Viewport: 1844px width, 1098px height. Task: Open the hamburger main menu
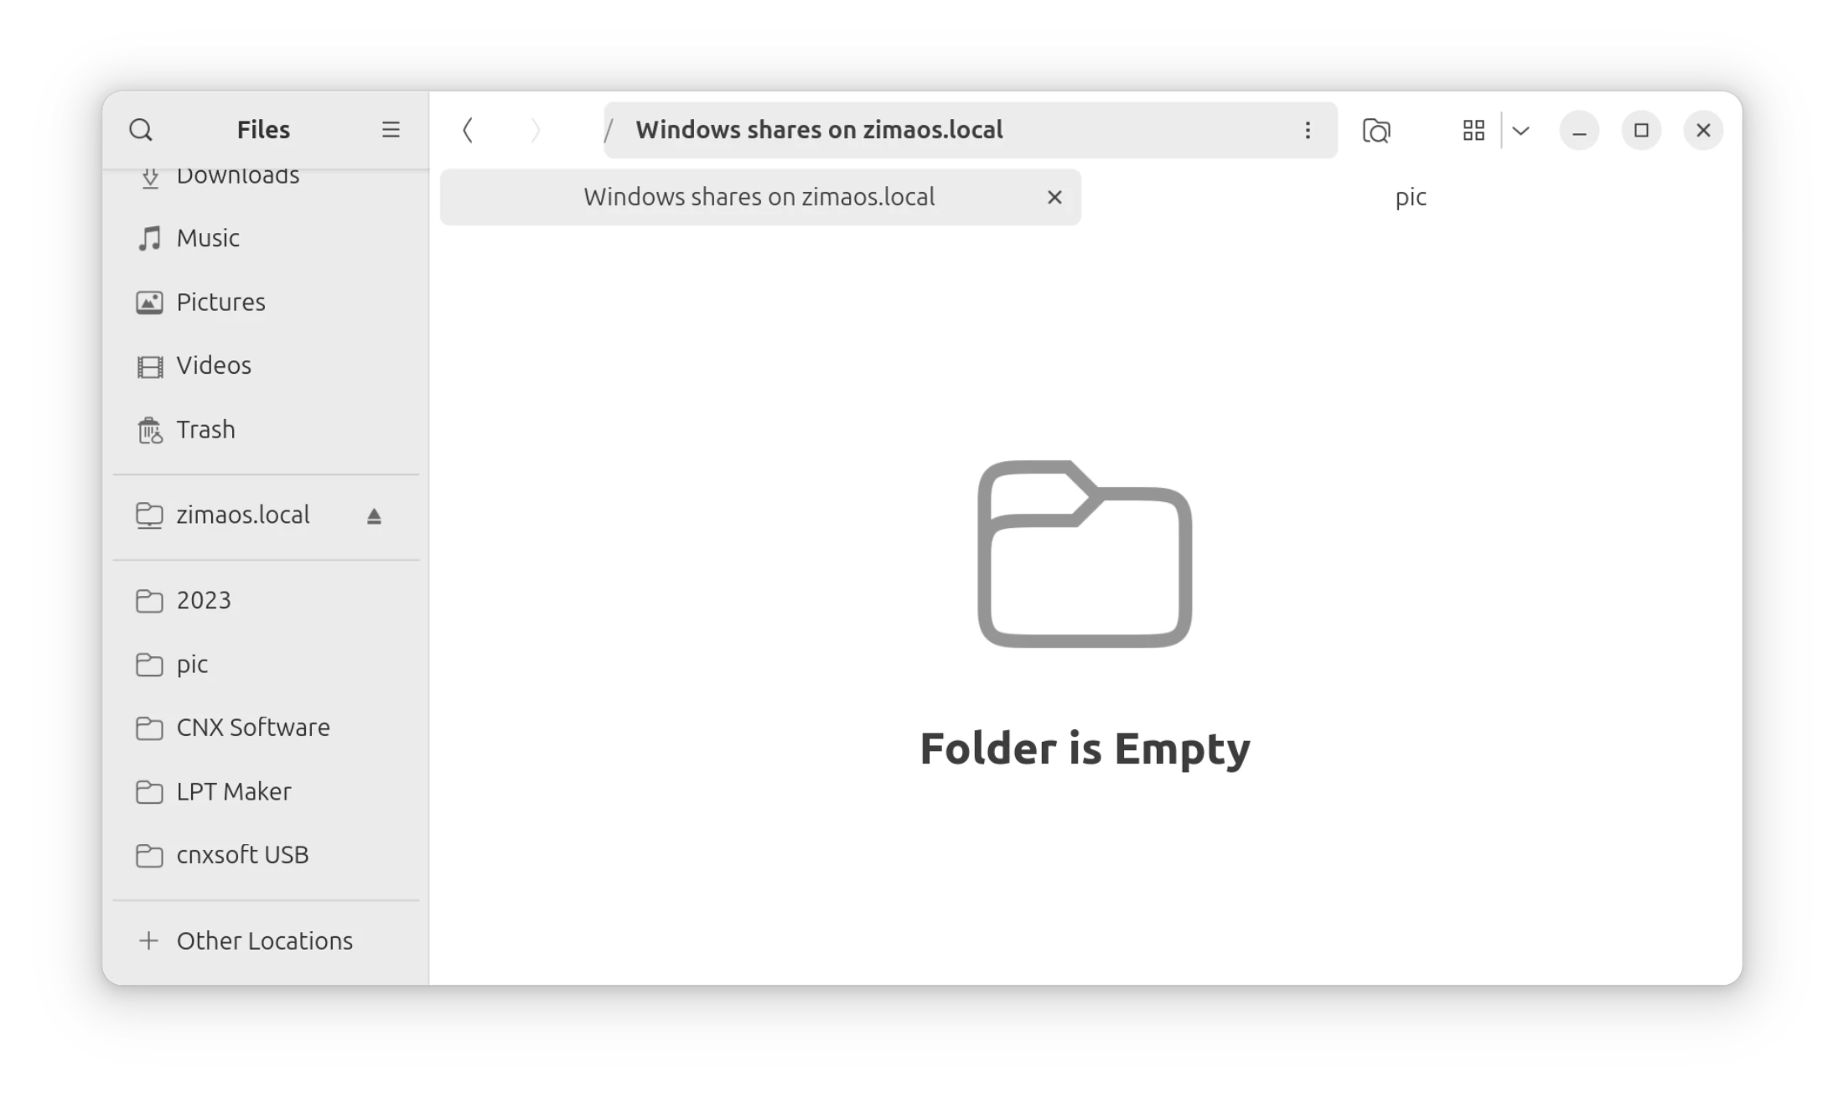coord(391,130)
